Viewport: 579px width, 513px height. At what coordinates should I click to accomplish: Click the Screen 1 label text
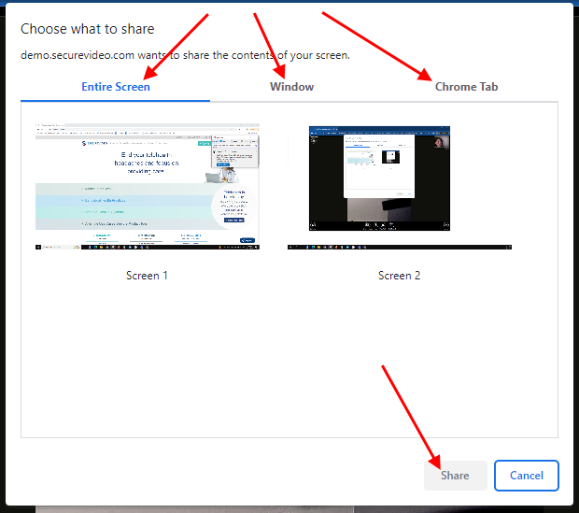pos(148,276)
